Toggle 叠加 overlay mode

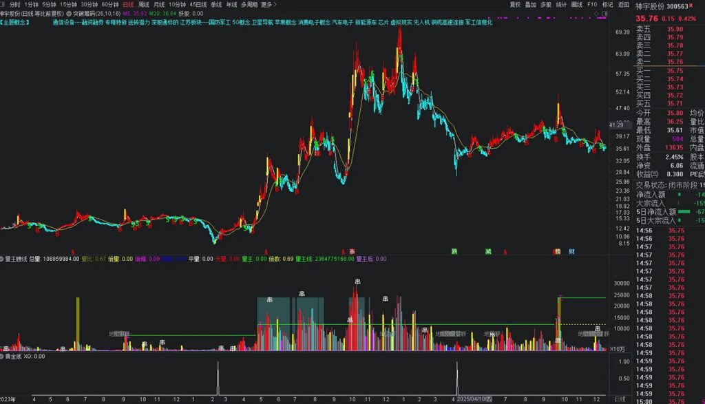click(x=530, y=5)
